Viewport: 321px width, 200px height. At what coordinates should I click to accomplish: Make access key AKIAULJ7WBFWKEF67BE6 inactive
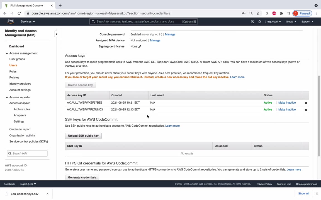(x=287, y=102)
